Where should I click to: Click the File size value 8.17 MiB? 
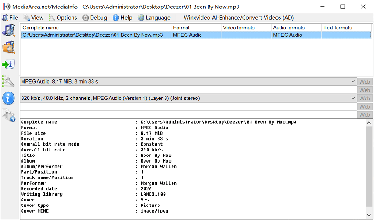point(151,133)
